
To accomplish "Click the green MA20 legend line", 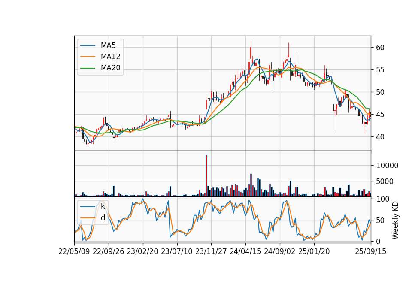I will click(x=88, y=68).
